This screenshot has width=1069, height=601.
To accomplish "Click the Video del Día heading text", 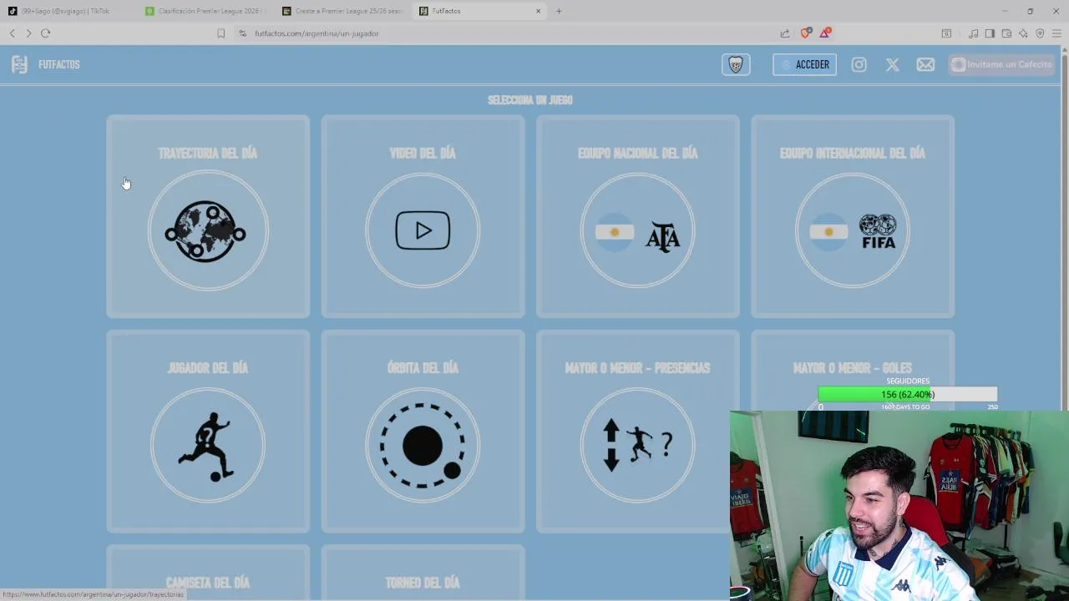I will point(423,154).
